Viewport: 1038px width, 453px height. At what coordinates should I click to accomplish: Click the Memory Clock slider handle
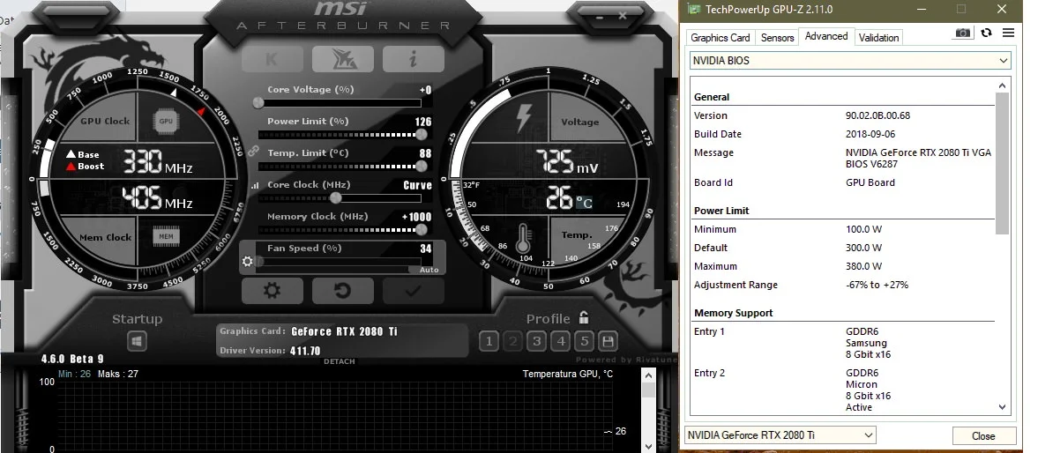[x=421, y=229]
